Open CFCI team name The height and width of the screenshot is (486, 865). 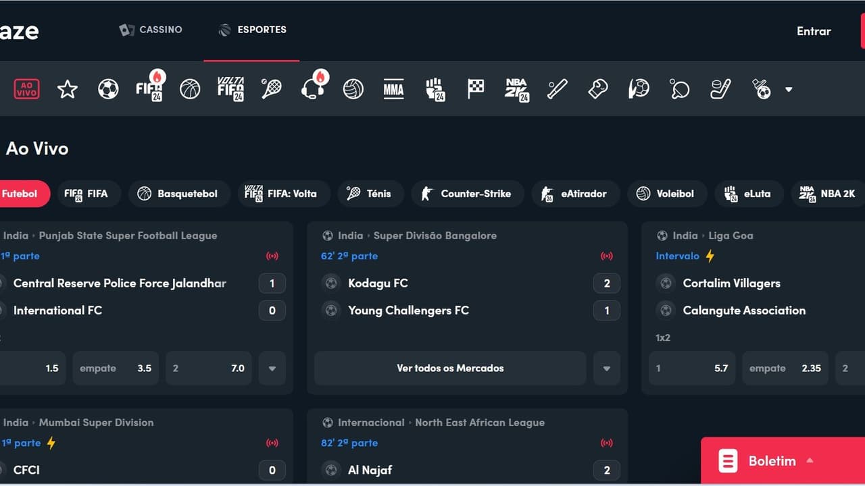(26, 470)
